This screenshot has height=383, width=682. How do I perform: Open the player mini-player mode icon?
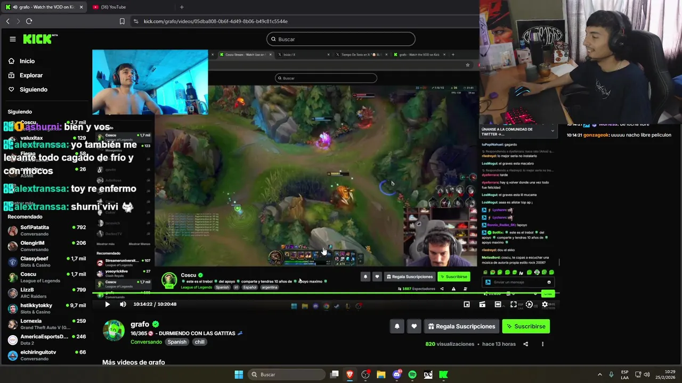coord(467,304)
